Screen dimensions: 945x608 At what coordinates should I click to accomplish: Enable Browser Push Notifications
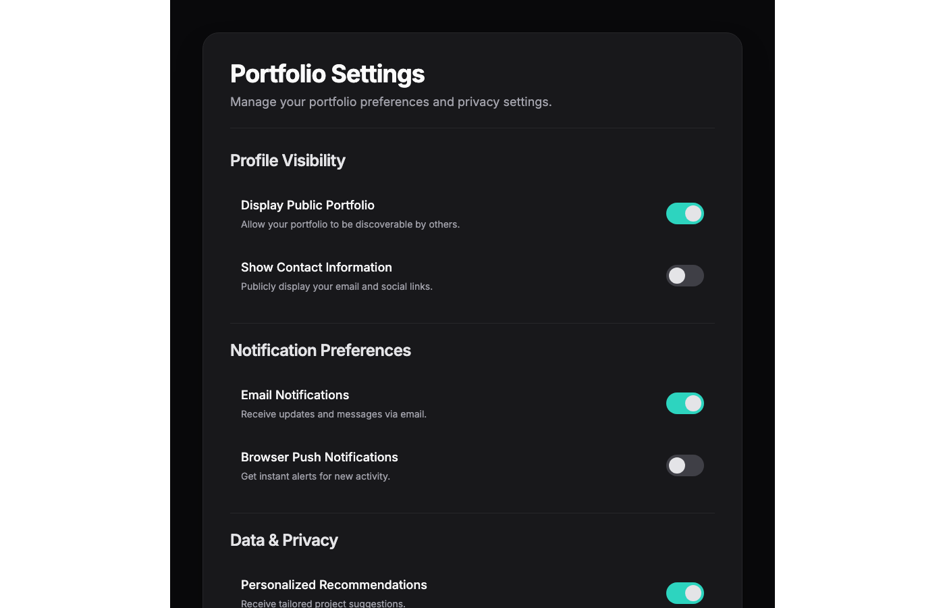[685, 465]
